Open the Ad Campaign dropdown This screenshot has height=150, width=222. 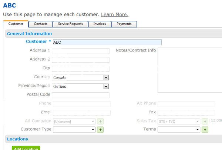pos(93,121)
